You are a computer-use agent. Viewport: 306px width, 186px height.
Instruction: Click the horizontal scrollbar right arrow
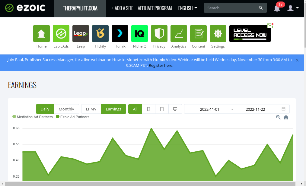pos(301,184)
